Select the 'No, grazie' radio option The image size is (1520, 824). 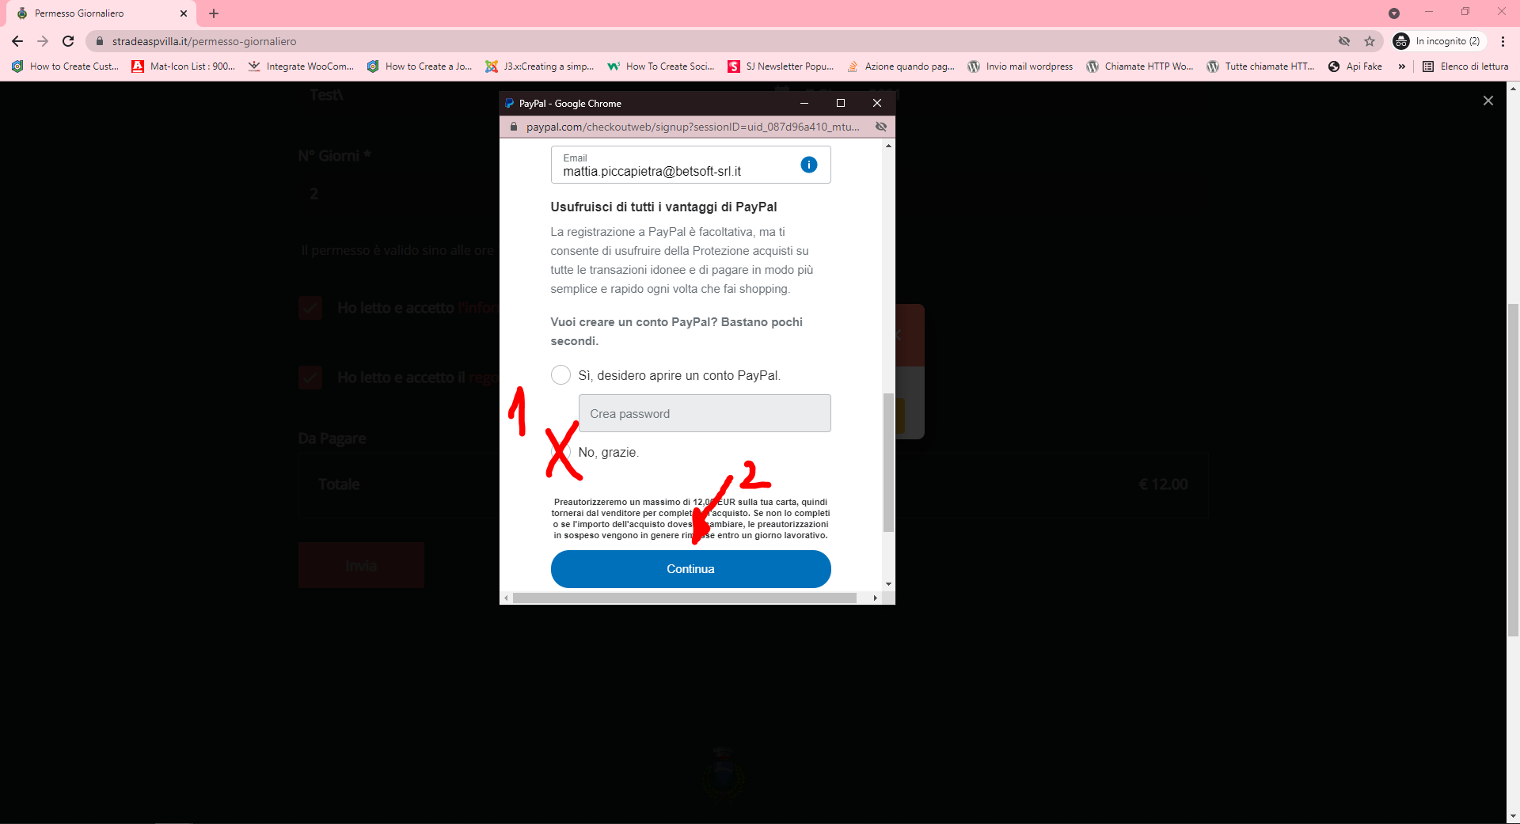[560, 452]
